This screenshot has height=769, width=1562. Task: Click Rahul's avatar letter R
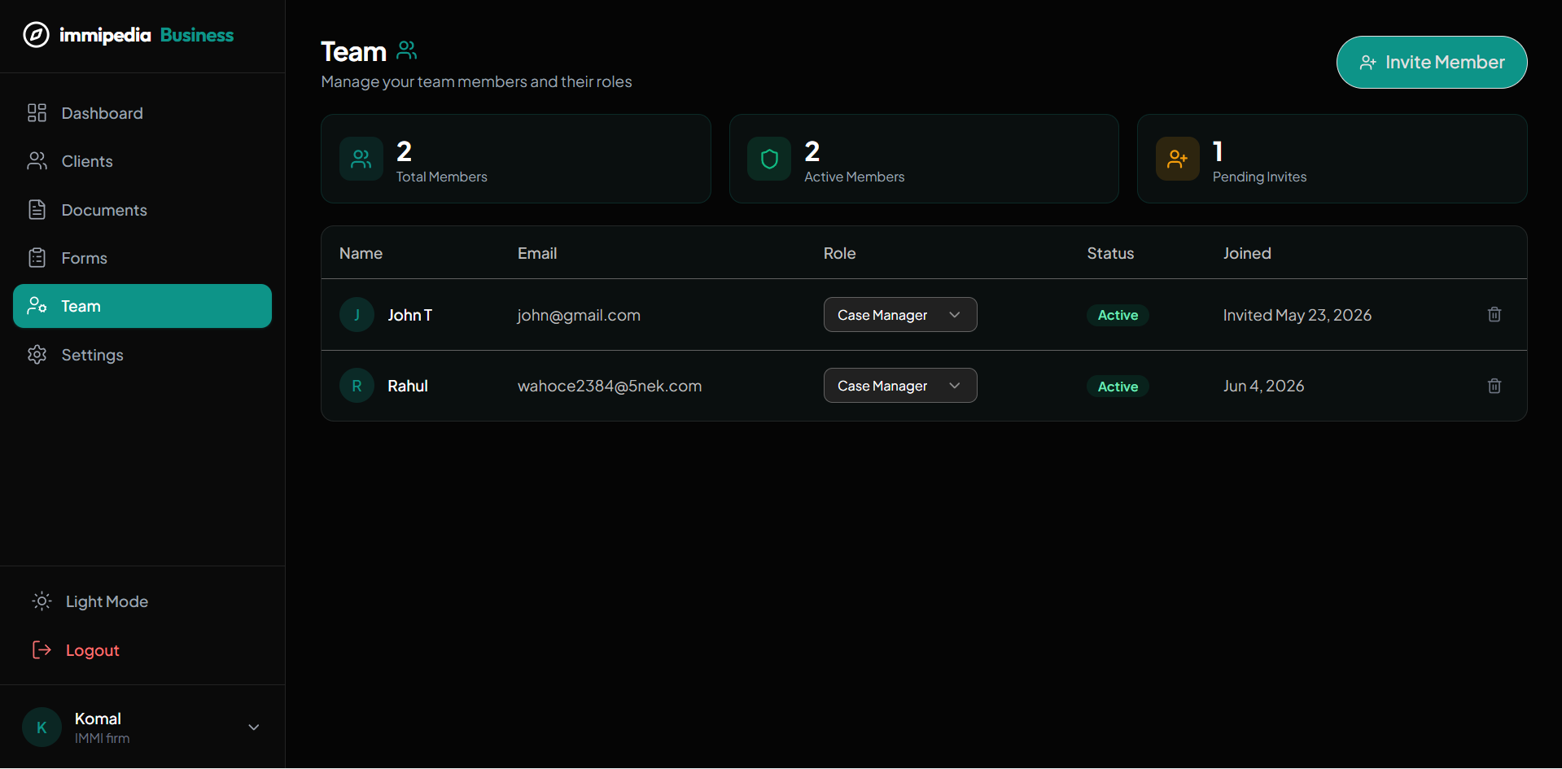pos(357,386)
